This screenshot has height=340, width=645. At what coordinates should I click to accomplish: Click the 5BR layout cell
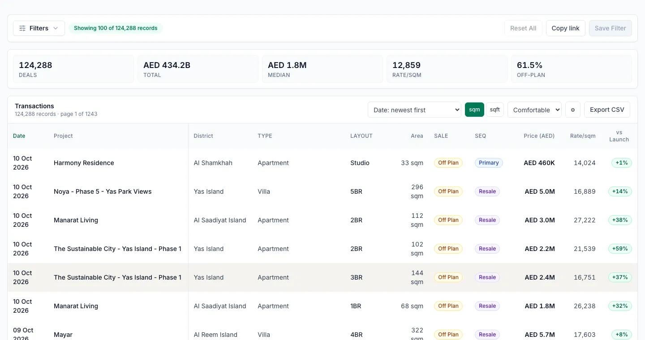point(356,191)
